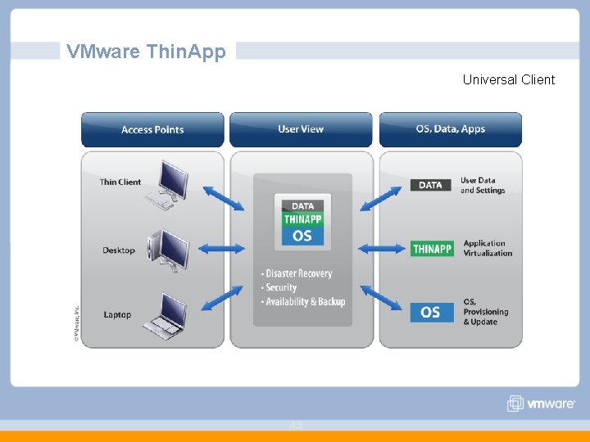Click the Thin Client label
The width and height of the screenshot is (590, 442).
click(x=120, y=182)
